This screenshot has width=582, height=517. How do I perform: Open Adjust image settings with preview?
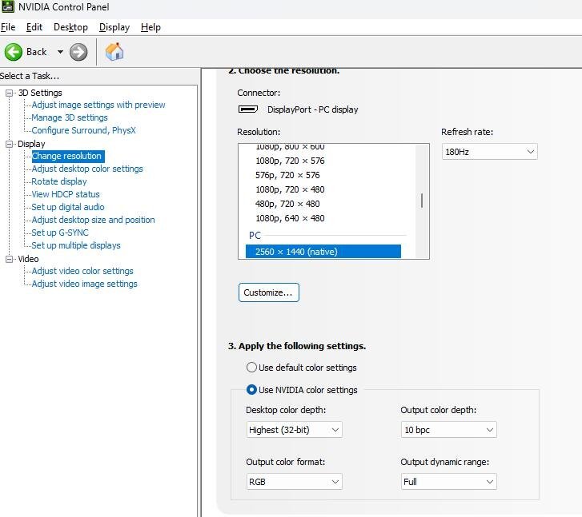click(98, 105)
